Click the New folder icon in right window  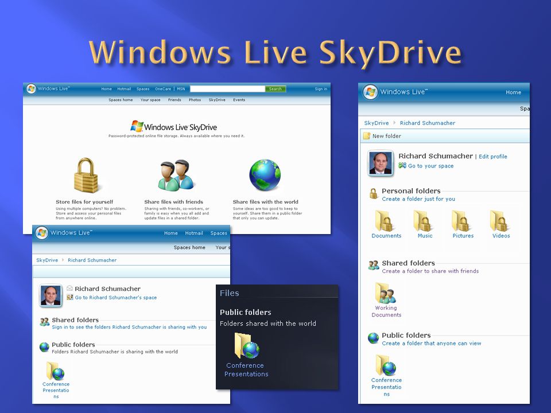(367, 136)
